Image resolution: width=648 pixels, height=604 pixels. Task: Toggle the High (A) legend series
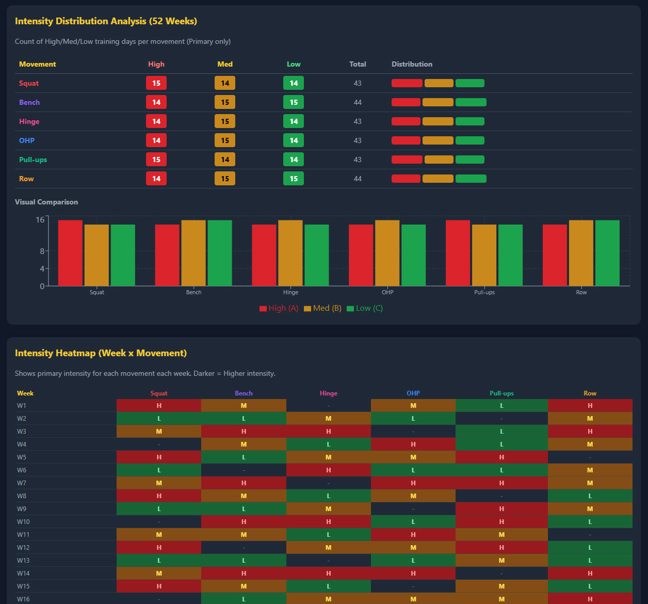pos(279,308)
